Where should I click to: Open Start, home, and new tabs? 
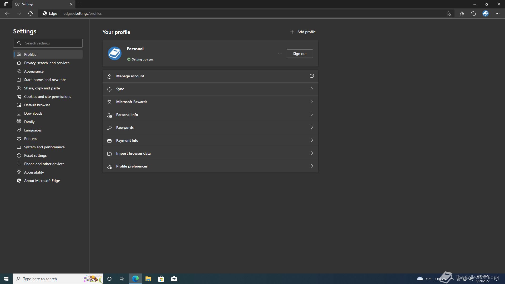pyautogui.click(x=48, y=80)
